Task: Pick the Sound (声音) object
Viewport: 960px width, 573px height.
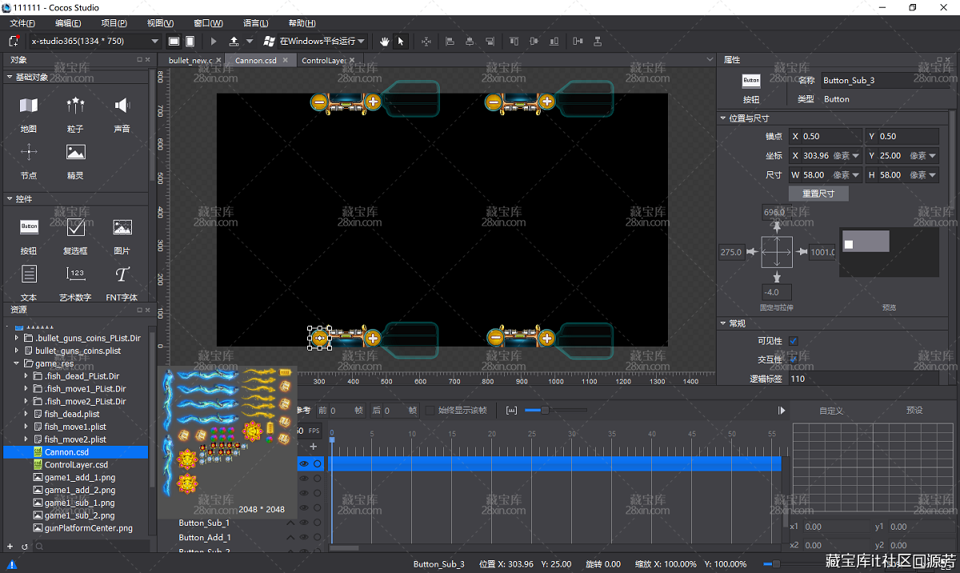Action: coord(122,113)
